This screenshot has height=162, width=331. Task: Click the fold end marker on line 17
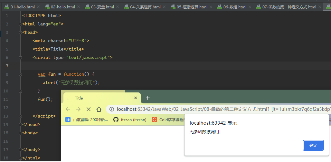(21, 149)
